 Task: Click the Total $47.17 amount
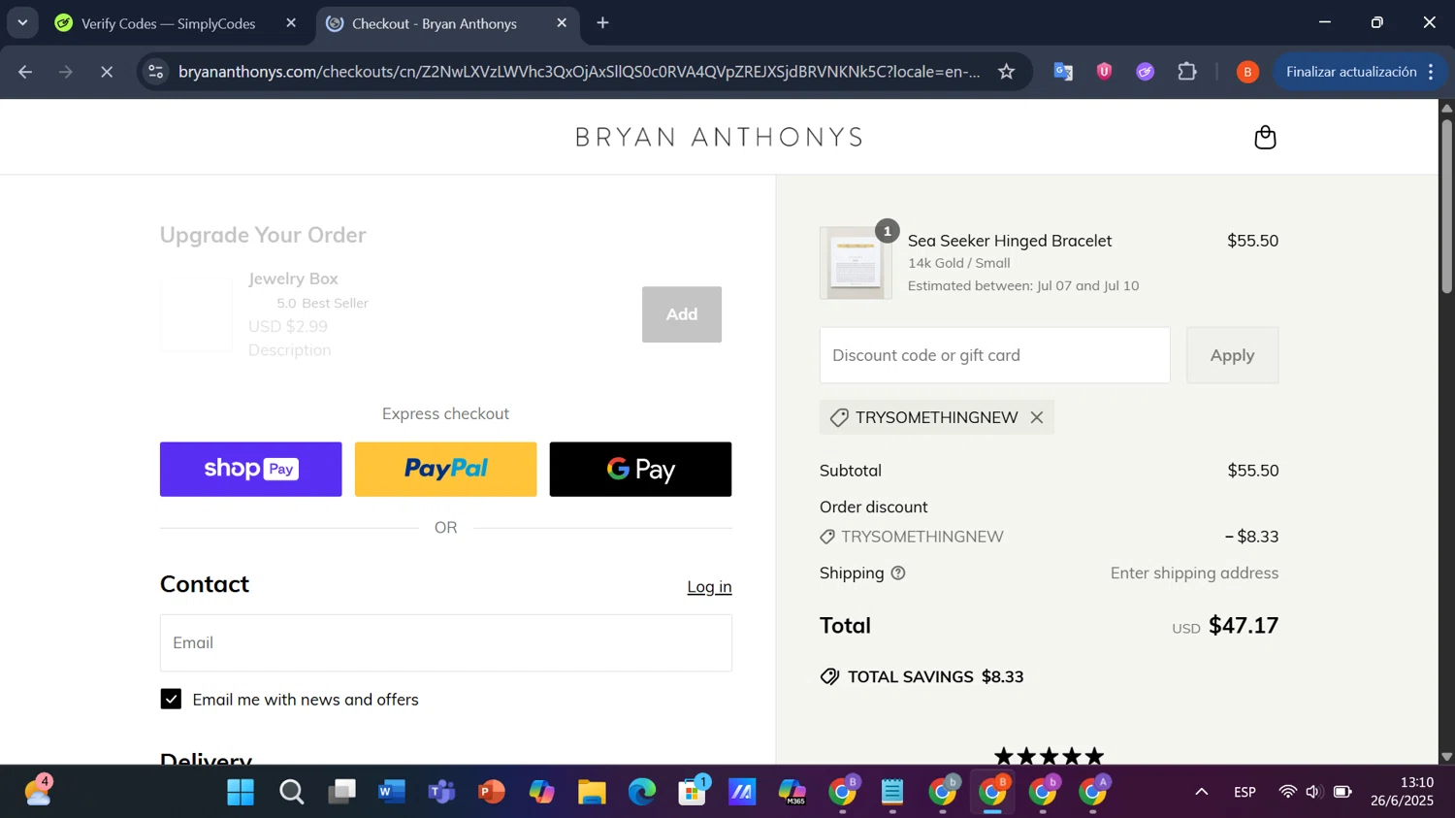pyautogui.click(x=1244, y=626)
